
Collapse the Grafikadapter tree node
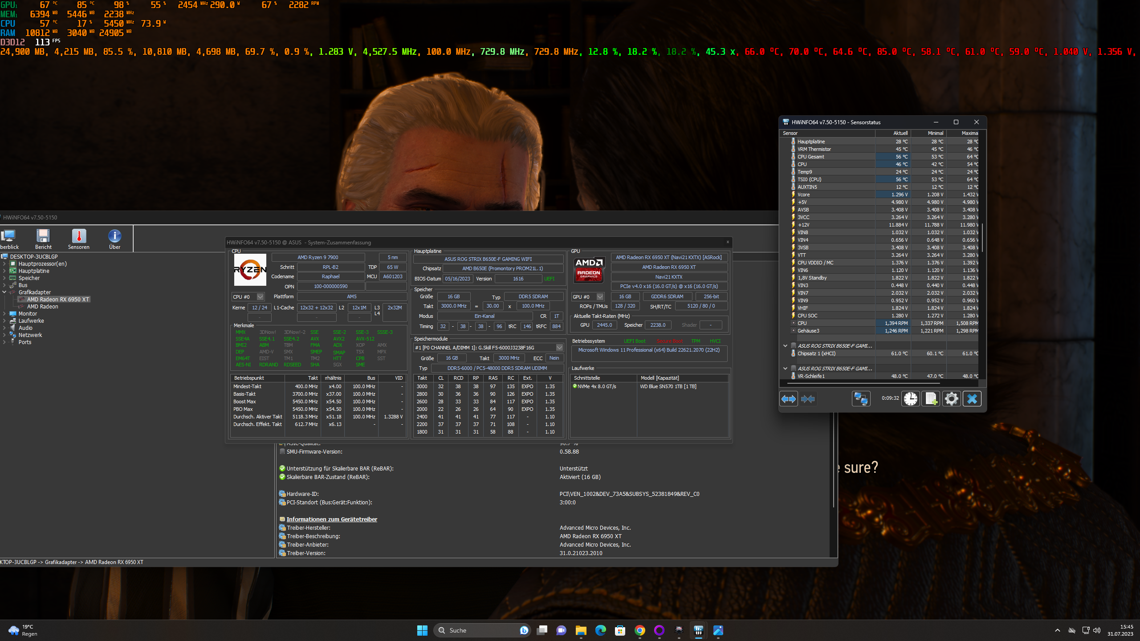coord(4,292)
